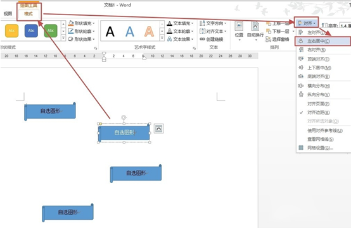The width and height of the screenshot is (351, 228).
Task: Select 顶端对齐(T) align top
Action: pos(324,59)
